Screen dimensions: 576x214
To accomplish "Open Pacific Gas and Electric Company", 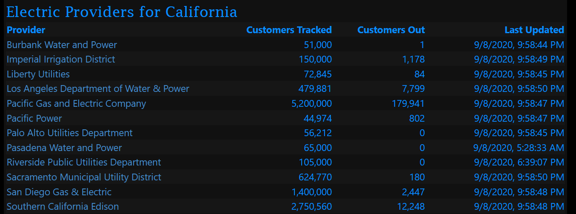I will [76, 103].
